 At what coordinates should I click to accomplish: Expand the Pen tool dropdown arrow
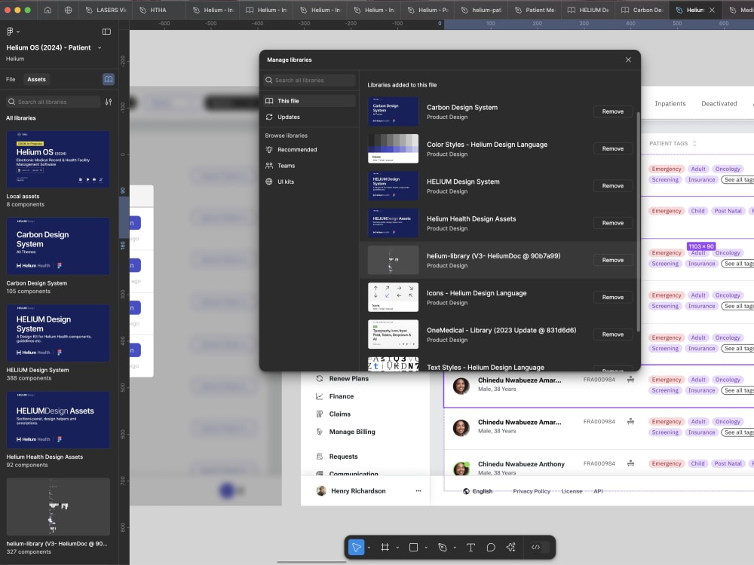point(455,548)
